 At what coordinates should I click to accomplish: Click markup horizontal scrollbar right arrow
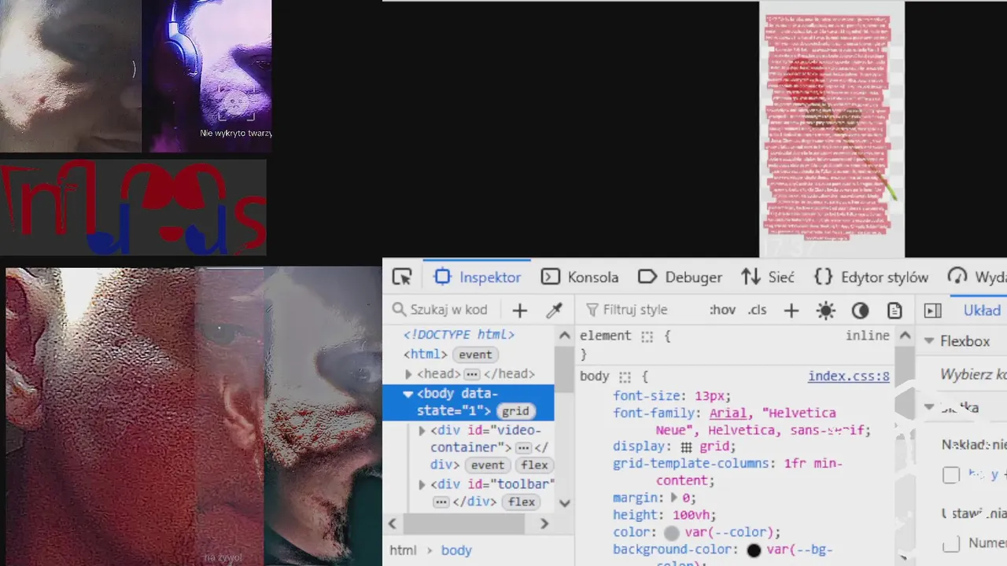[544, 523]
